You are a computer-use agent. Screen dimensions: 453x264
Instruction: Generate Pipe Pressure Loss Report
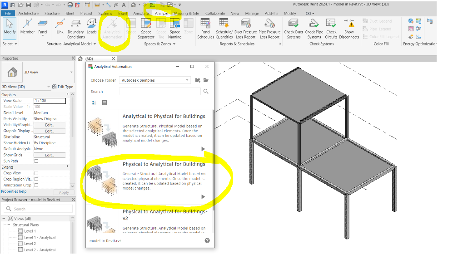[269, 29]
